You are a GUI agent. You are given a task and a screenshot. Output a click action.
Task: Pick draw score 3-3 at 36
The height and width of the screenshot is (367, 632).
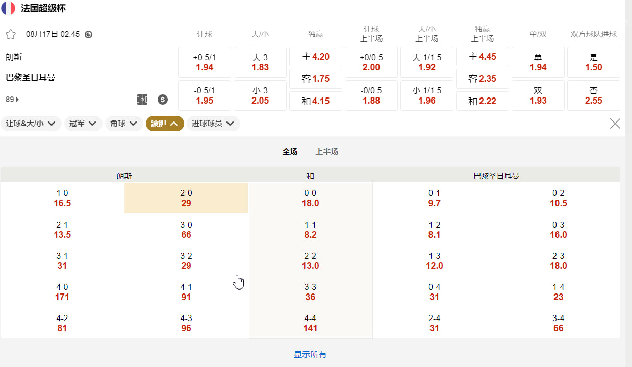click(310, 292)
